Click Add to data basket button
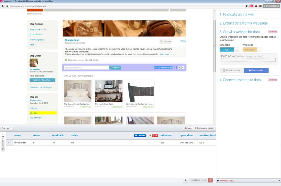This screenshot has height=186, width=281. pos(204,128)
